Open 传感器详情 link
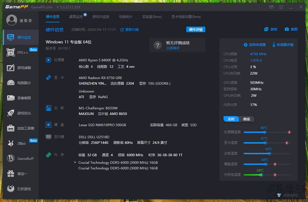 click(x=283, y=45)
